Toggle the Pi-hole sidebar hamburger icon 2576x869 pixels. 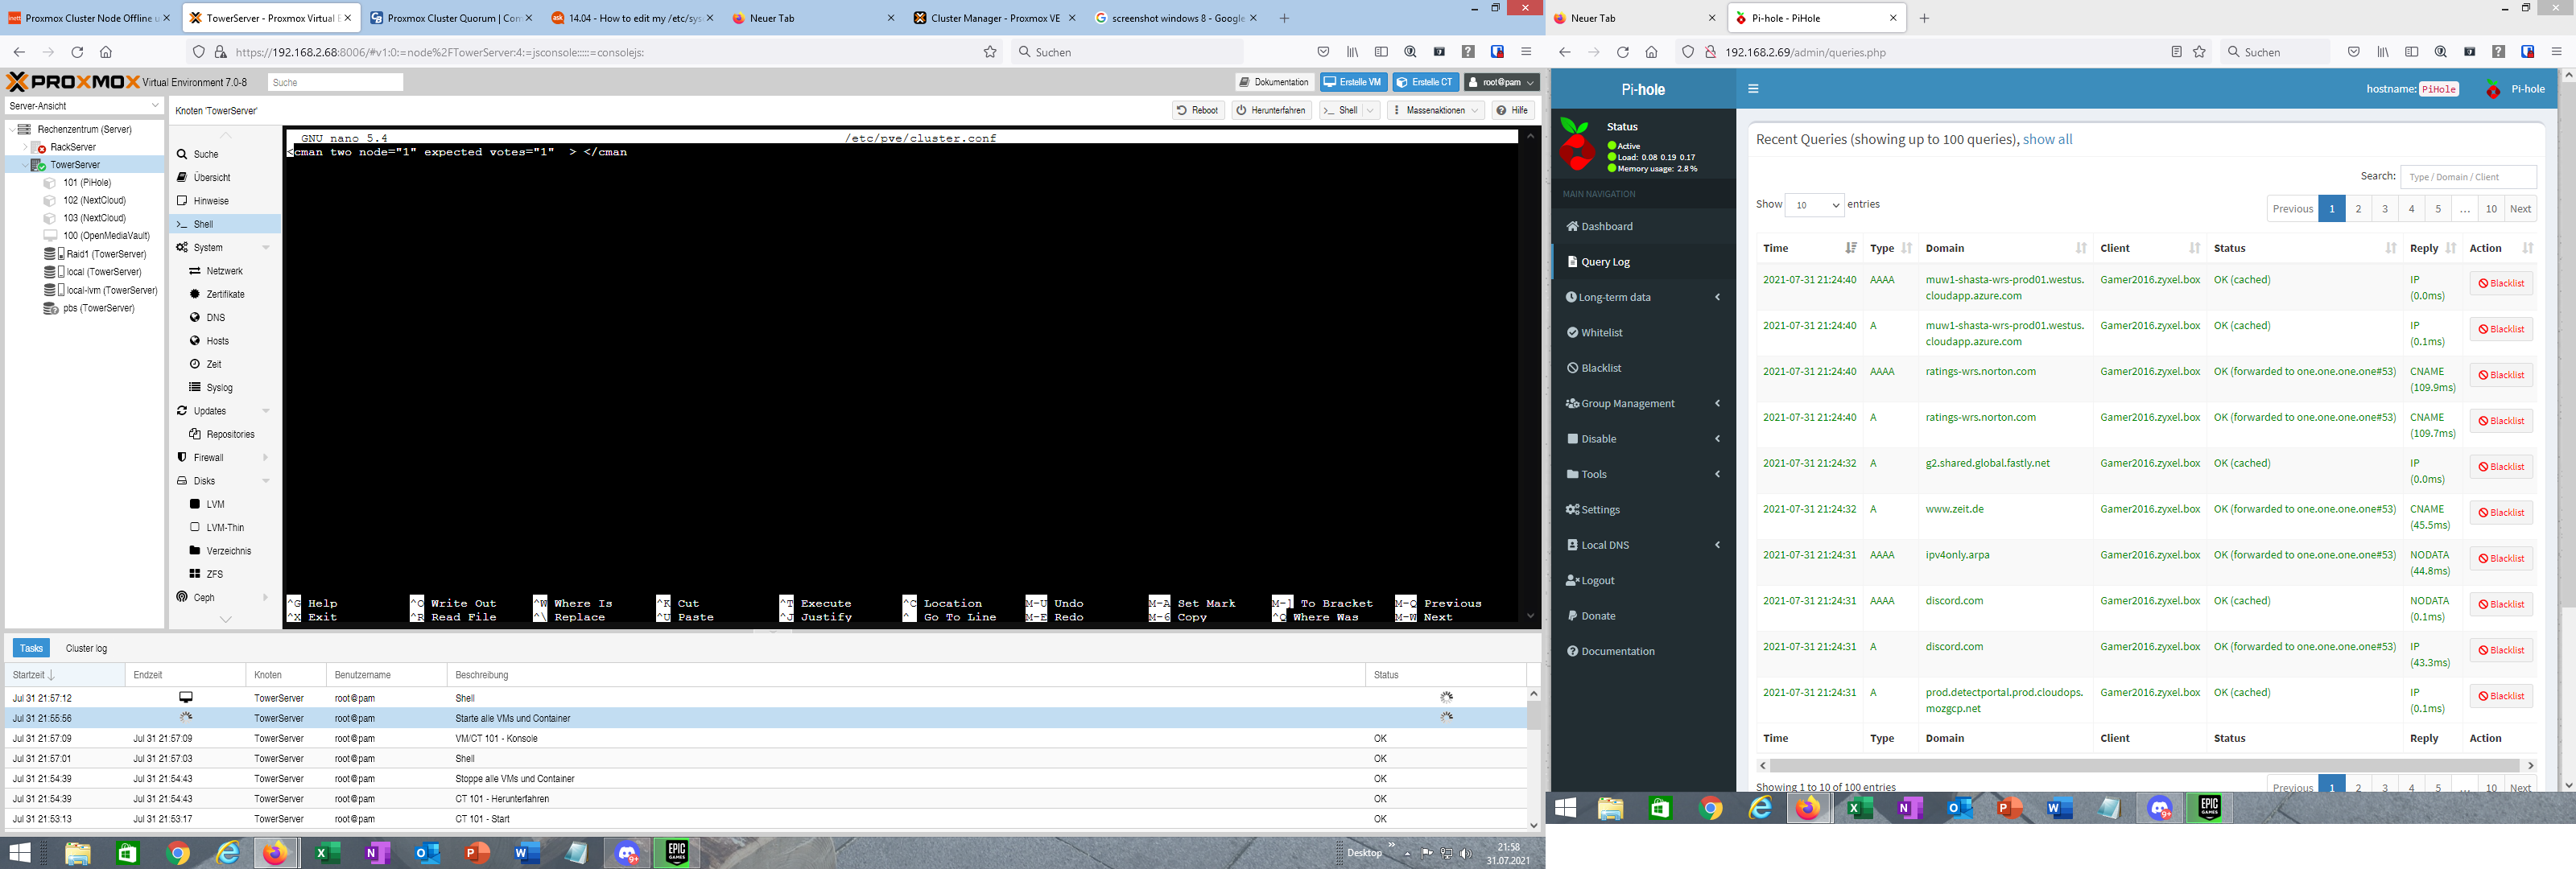1753,89
